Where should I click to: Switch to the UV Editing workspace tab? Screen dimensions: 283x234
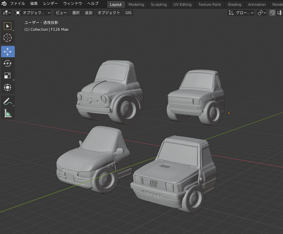182,5
